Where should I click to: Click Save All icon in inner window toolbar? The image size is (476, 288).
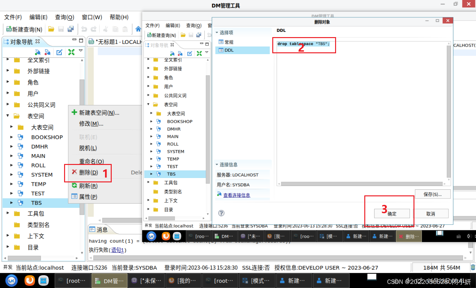(x=199, y=35)
